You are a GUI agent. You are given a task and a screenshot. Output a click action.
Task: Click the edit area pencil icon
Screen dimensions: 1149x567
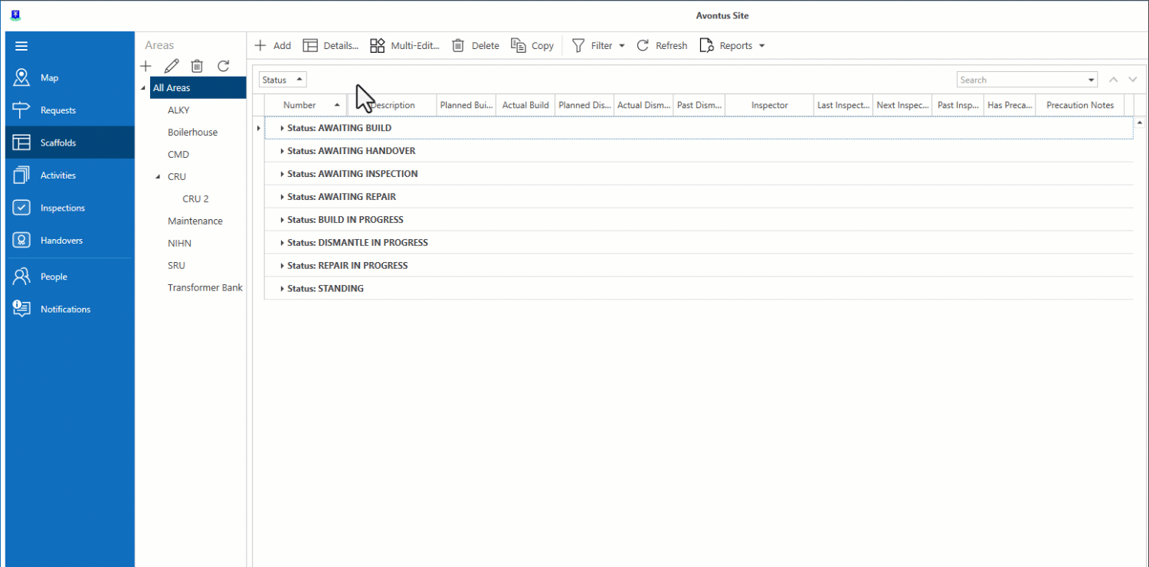point(172,66)
